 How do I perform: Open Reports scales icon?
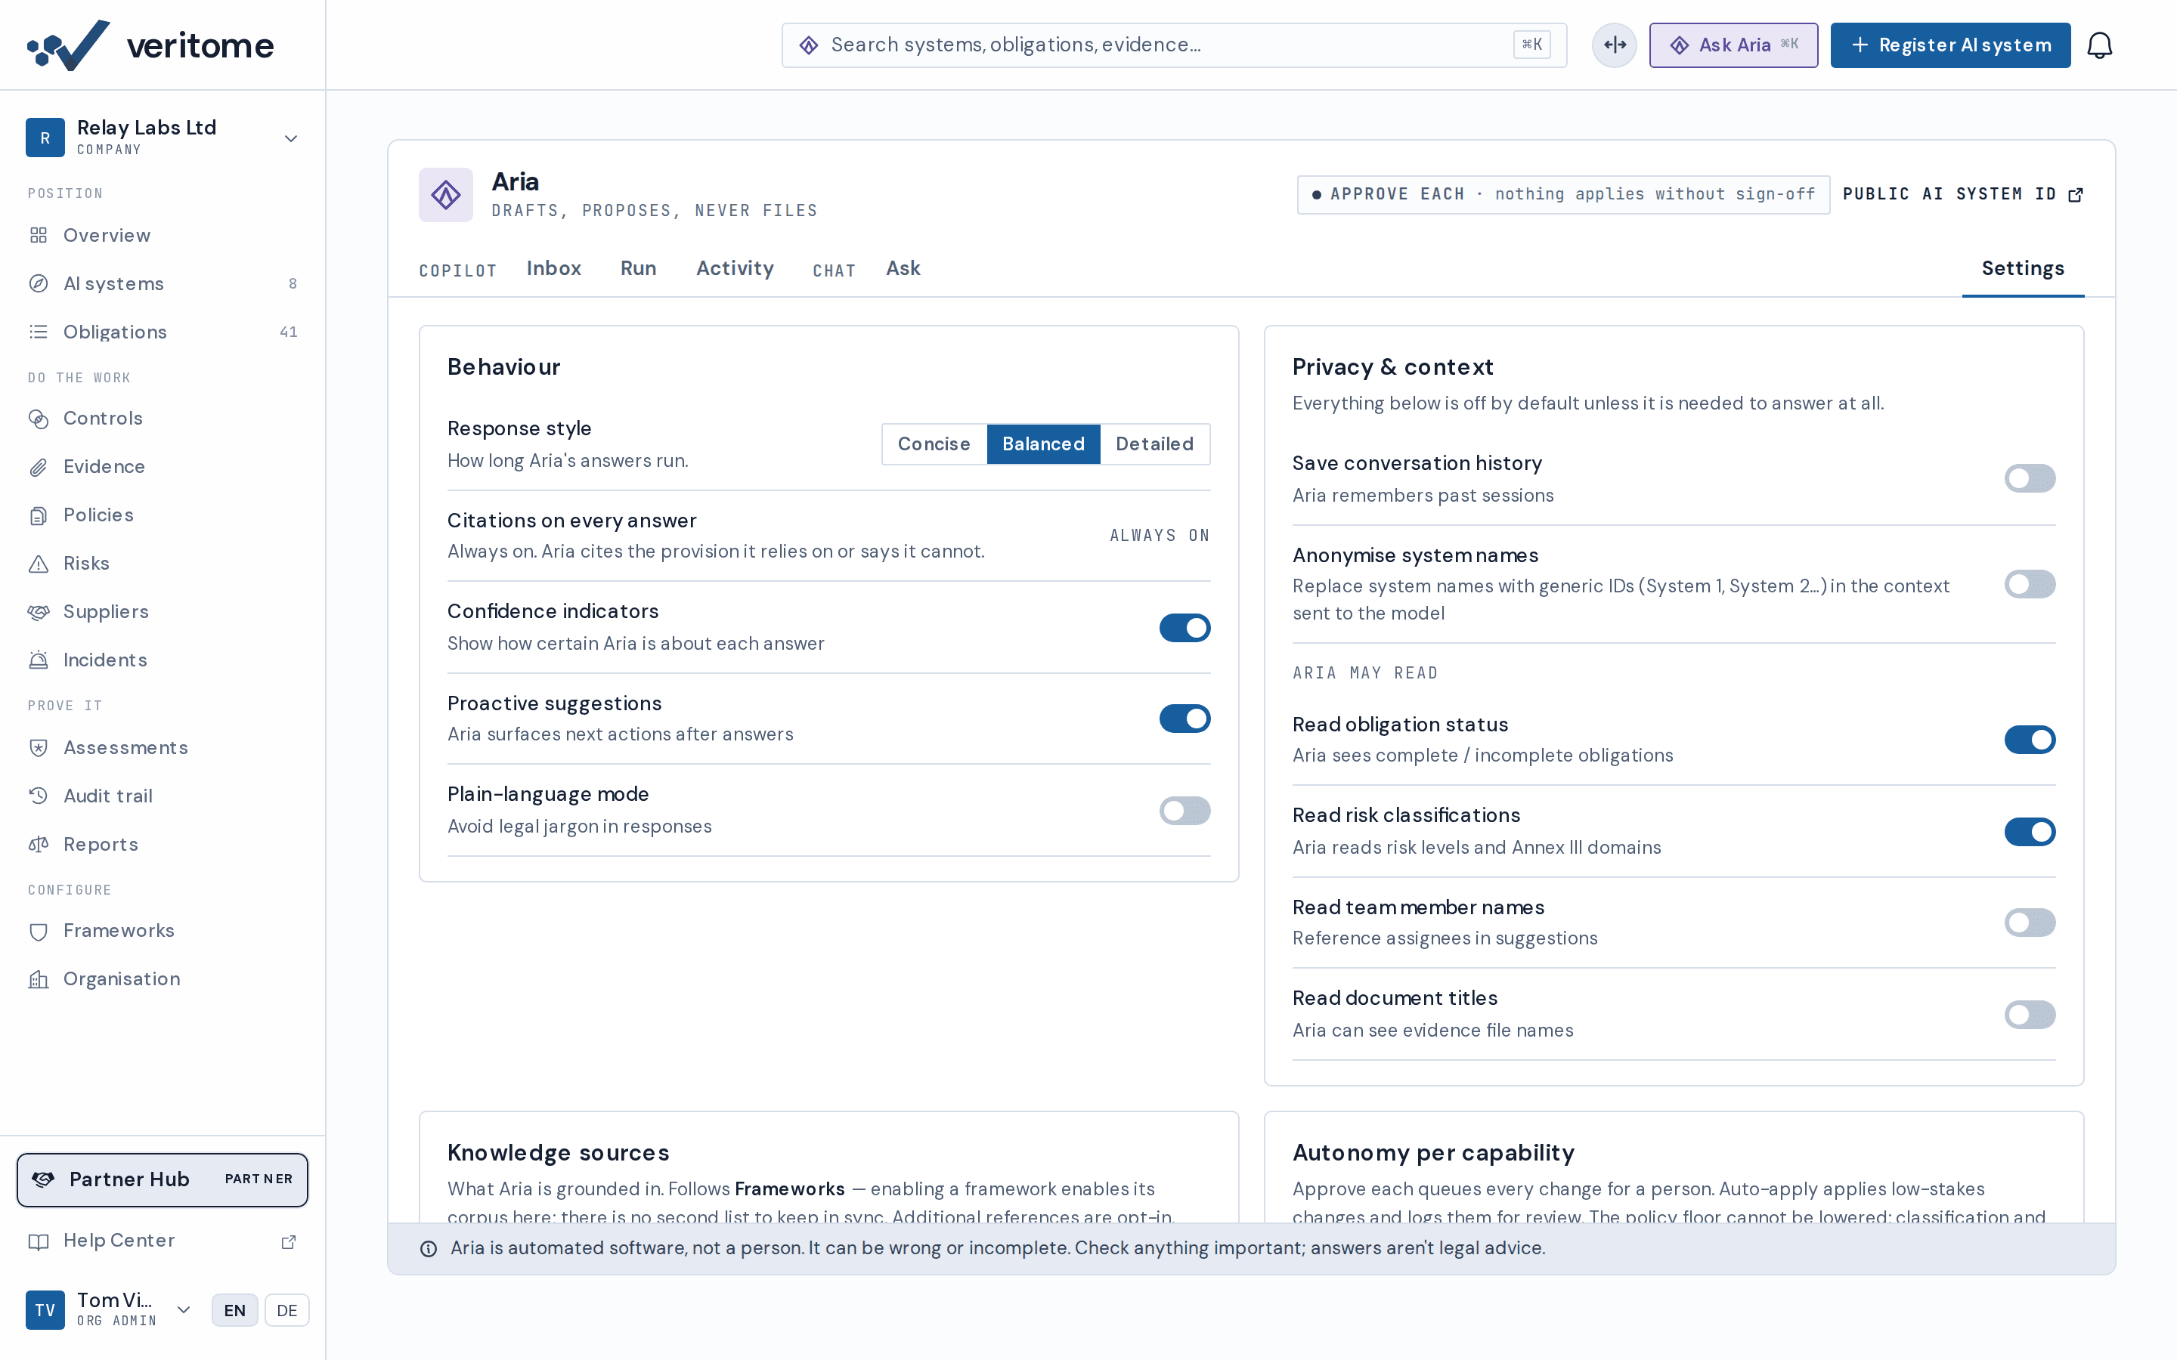[x=39, y=845]
